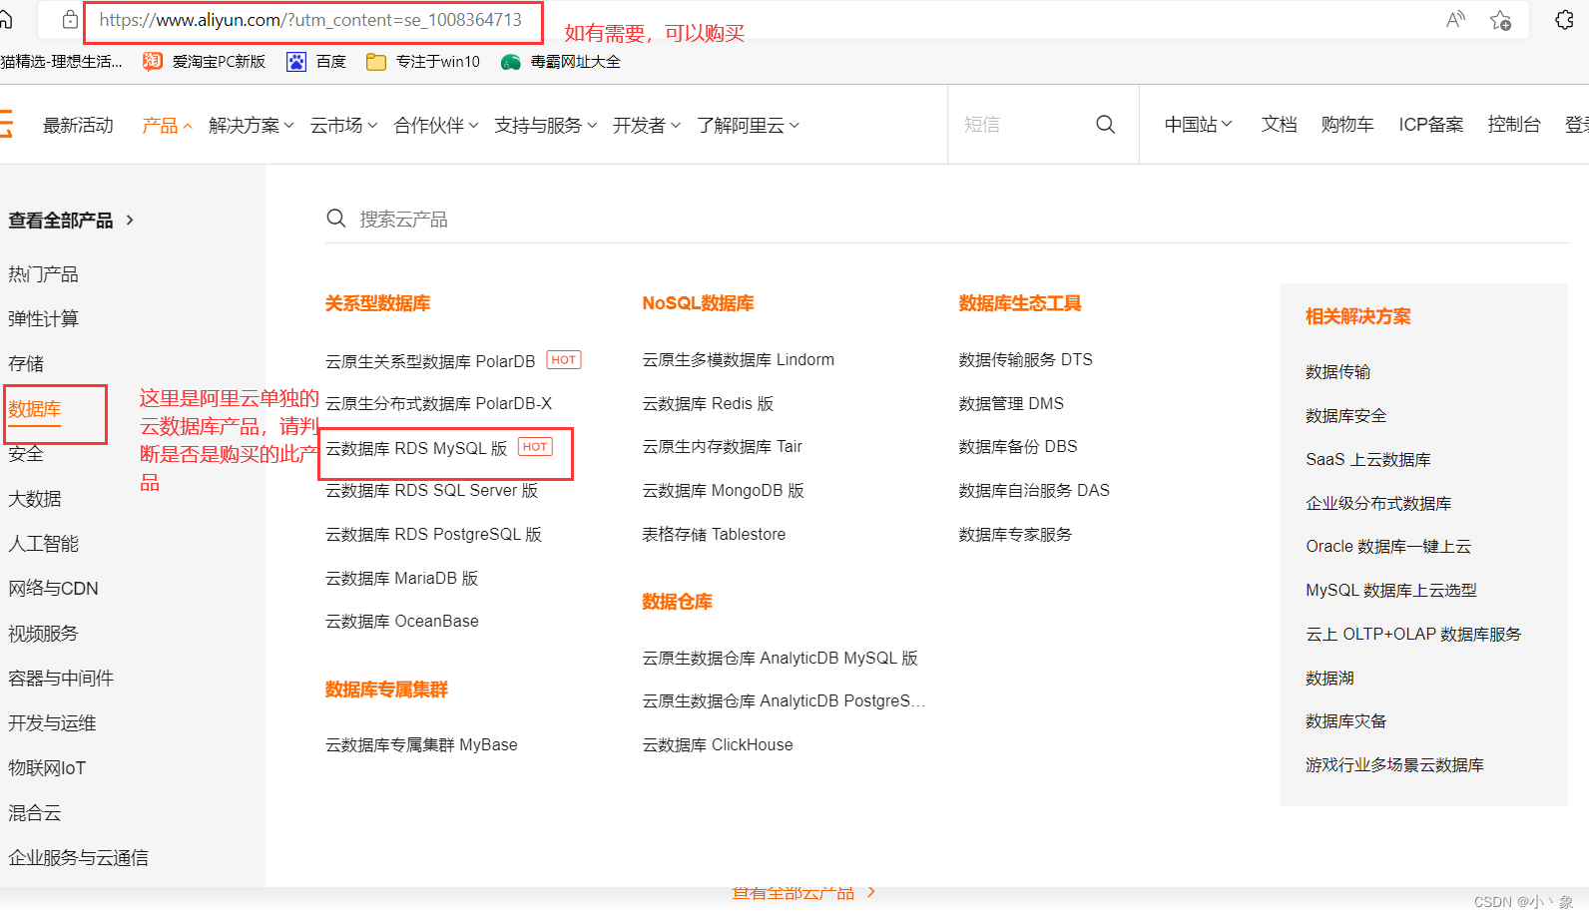
Task: Open 云数据库 ClickHouse
Action: pos(718,745)
